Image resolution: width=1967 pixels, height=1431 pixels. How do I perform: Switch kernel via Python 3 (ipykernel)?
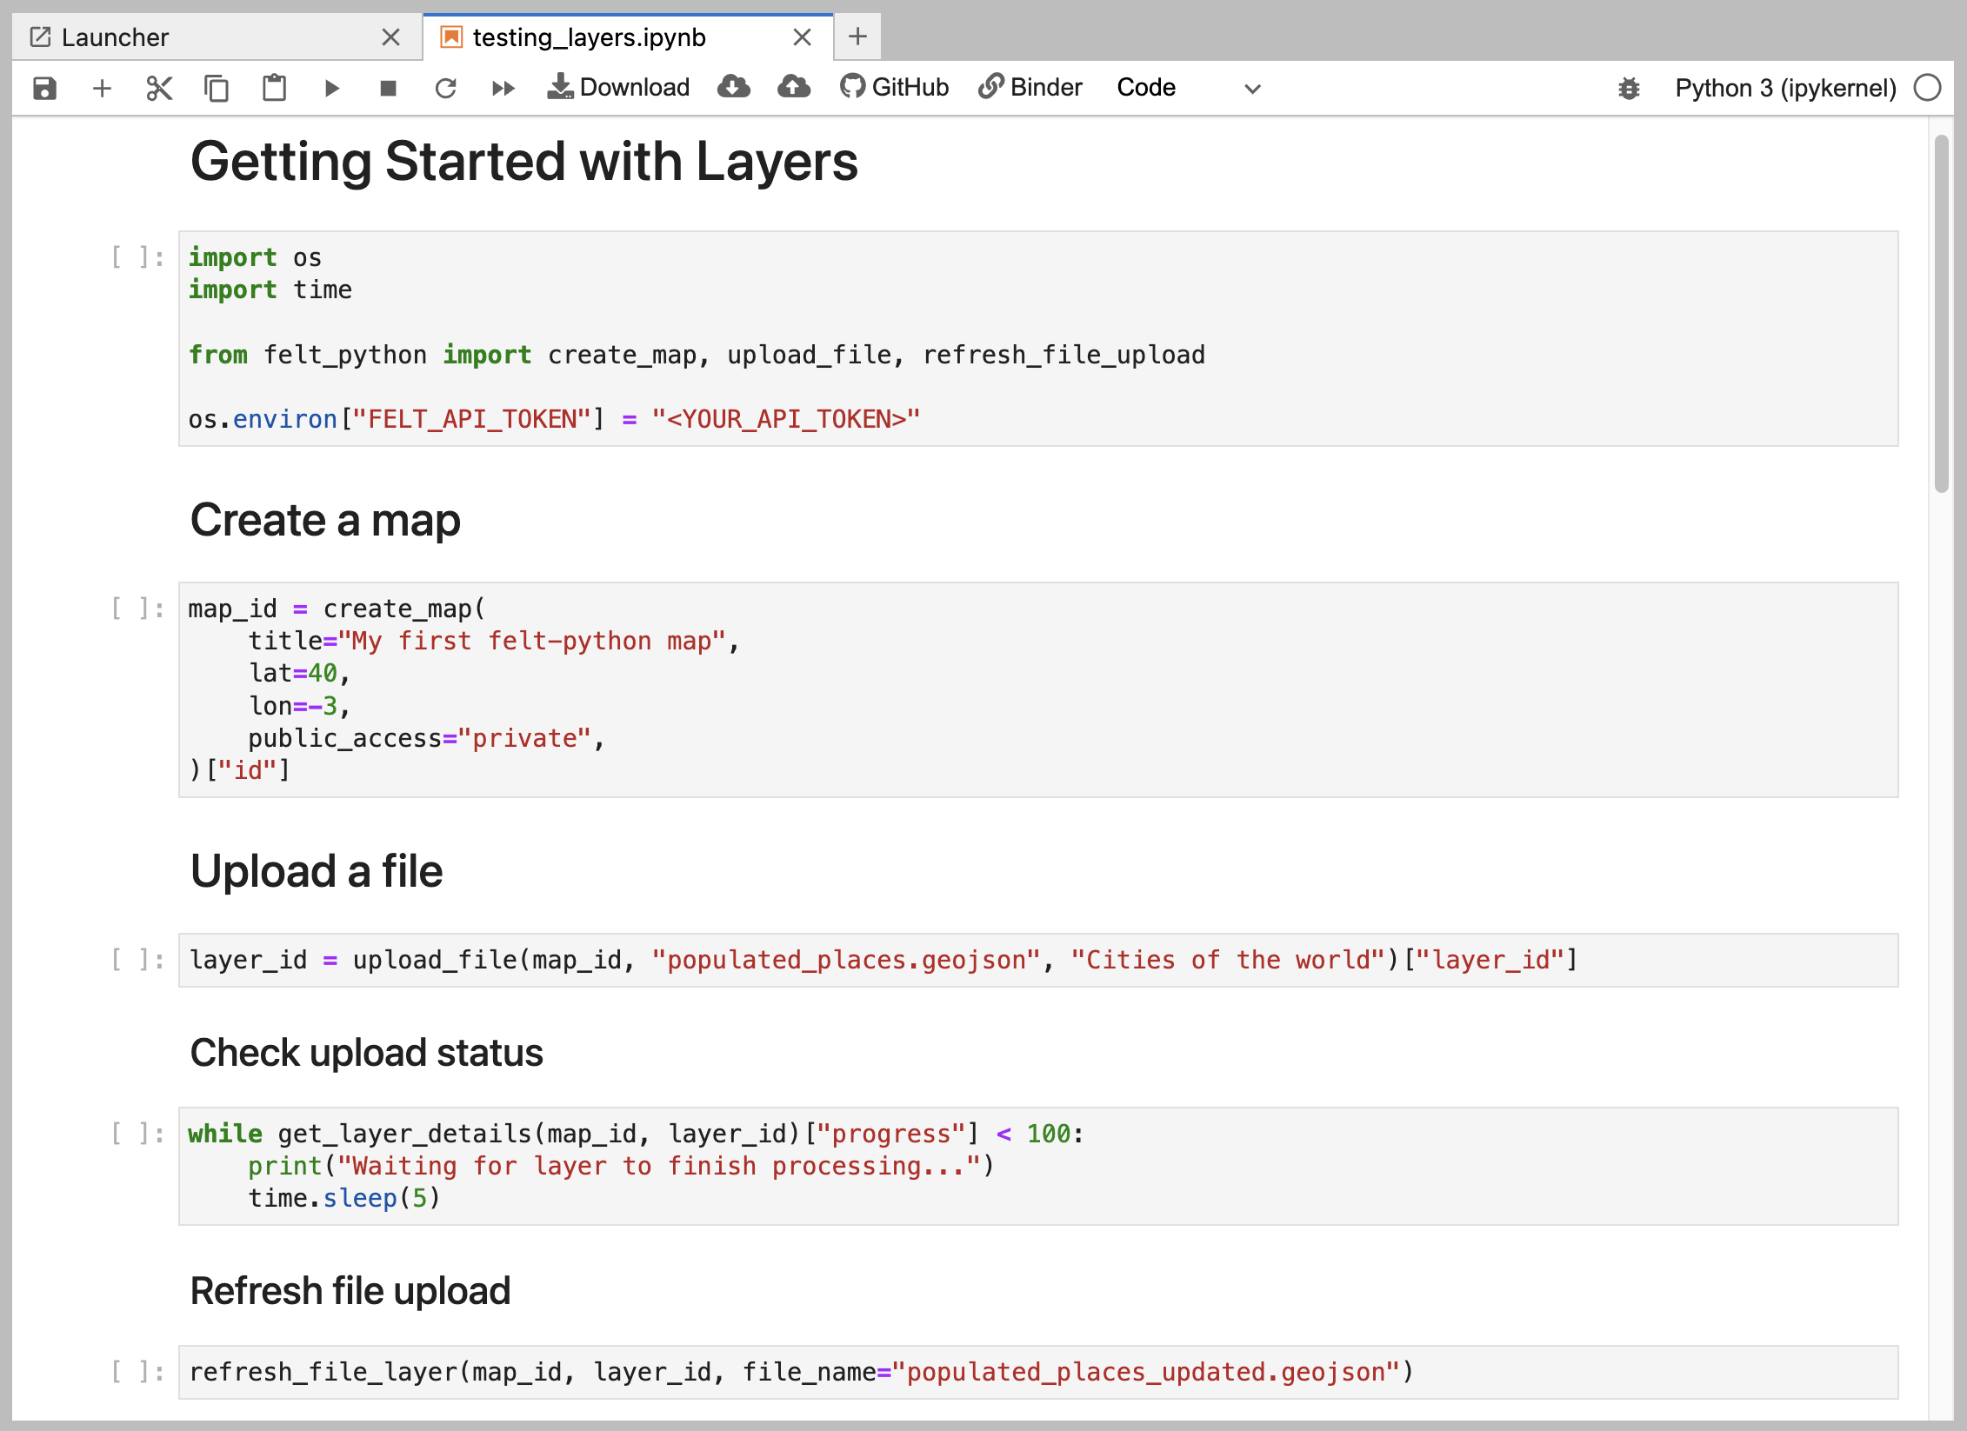(x=1785, y=88)
